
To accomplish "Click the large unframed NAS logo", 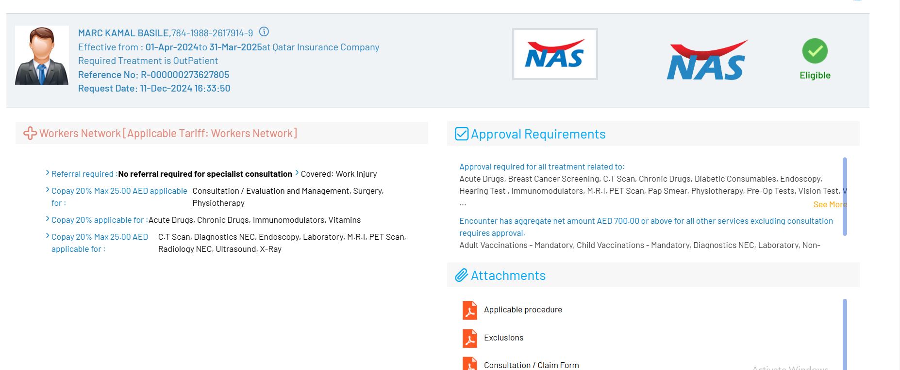I will (x=706, y=61).
